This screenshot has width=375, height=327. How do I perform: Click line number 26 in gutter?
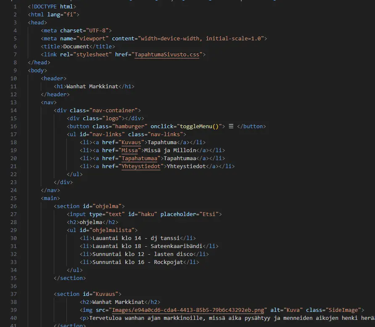[13, 206]
